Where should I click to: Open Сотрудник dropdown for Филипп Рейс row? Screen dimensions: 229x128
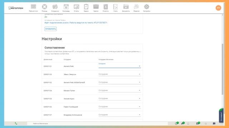click(x=120, y=66)
